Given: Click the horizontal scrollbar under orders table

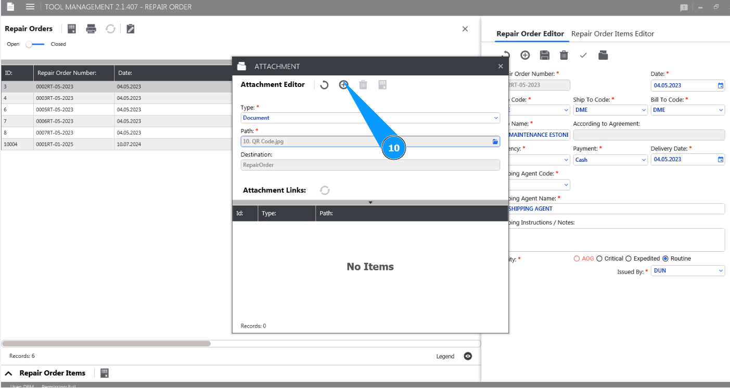Looking at the screenshot, I should tap(106, 344).
